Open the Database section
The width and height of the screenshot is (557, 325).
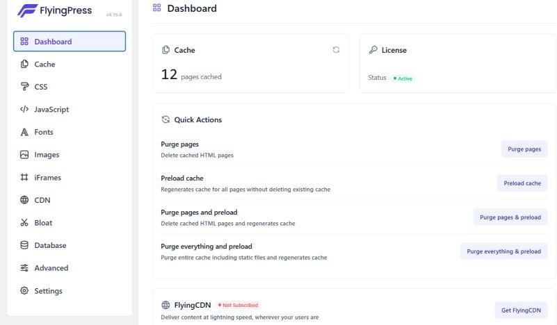coord(70,245)
